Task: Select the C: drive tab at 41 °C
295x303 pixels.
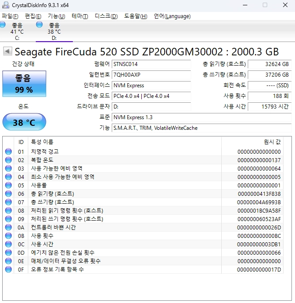Action: (17, 31)
